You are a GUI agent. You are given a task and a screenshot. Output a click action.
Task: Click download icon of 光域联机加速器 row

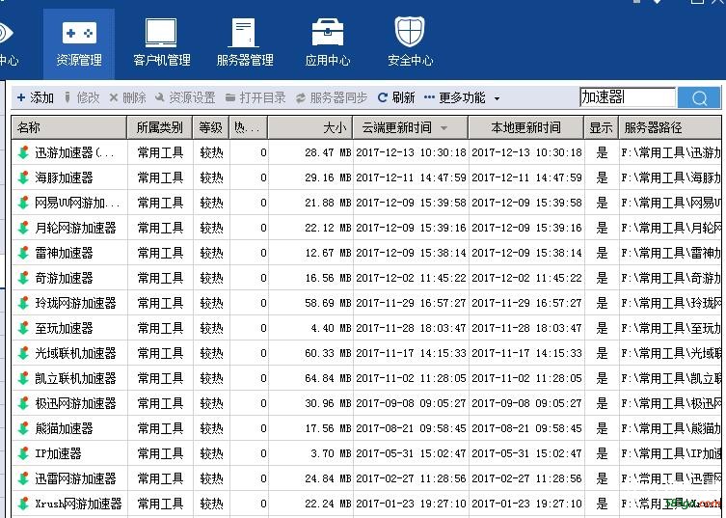23,353
